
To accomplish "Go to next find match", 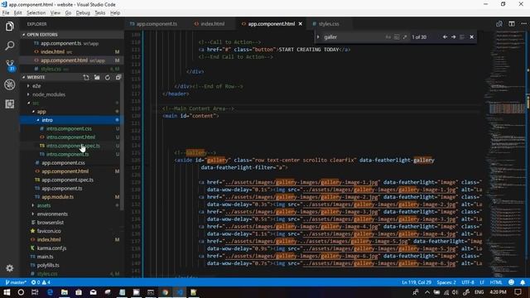I will pyautogui.click(x=453, y=36).
